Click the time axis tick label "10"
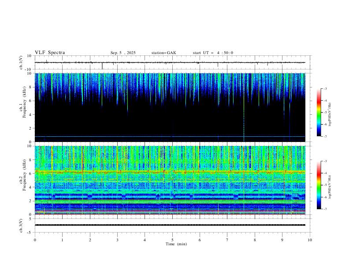The image size is (349, 269). tap(310, 240)
